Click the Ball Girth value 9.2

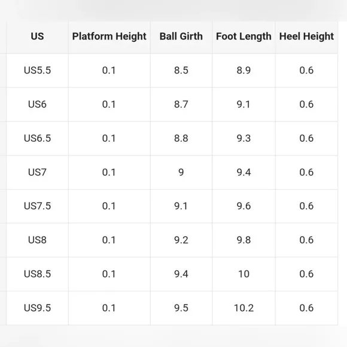[181, 240]
